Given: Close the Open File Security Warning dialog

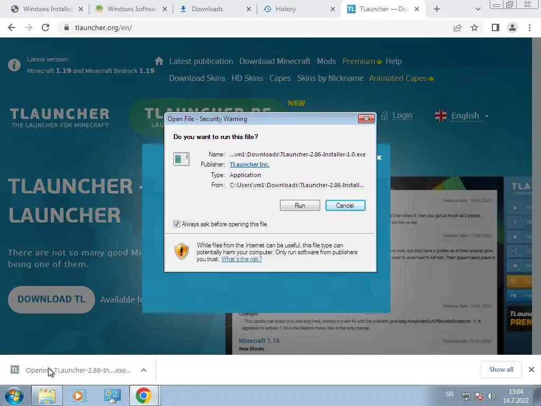Looking at the screenshot, I should pos(366,119).
